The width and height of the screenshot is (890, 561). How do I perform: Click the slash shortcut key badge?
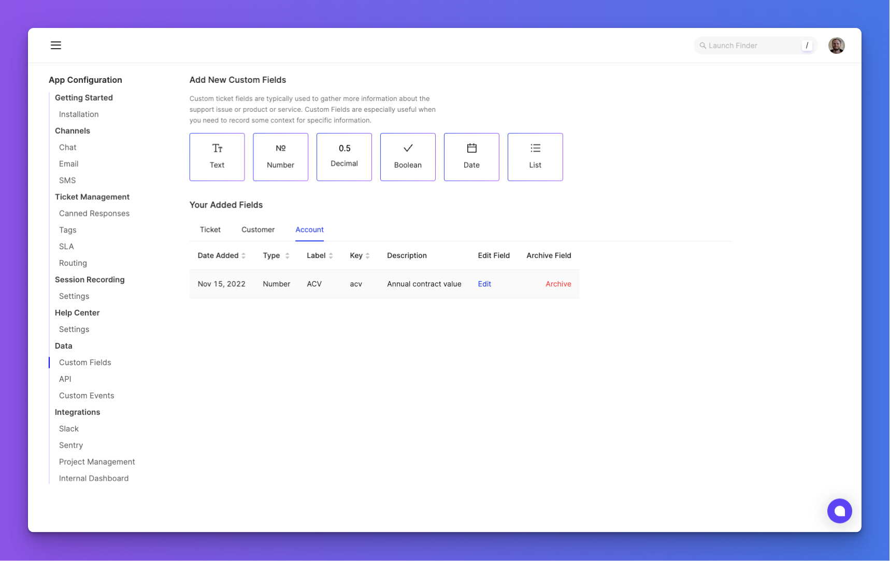(x=807, y=46)
